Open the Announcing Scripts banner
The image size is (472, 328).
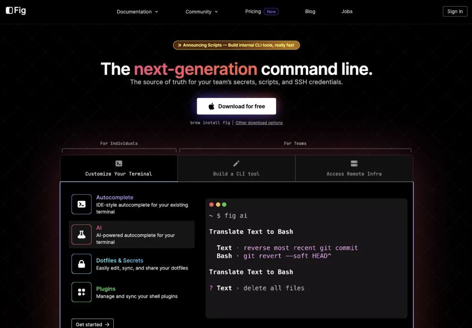(x=236, y=45)
